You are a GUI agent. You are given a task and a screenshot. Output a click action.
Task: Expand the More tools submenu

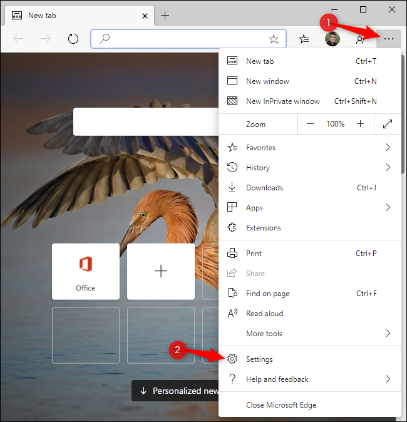click(x=309, y=334)
